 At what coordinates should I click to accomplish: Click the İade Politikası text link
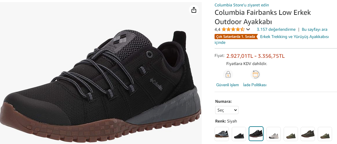pos(255,85)
